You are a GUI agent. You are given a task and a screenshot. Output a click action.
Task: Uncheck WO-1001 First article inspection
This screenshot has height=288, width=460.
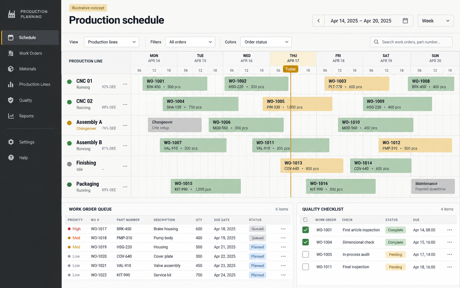(305, 230)
